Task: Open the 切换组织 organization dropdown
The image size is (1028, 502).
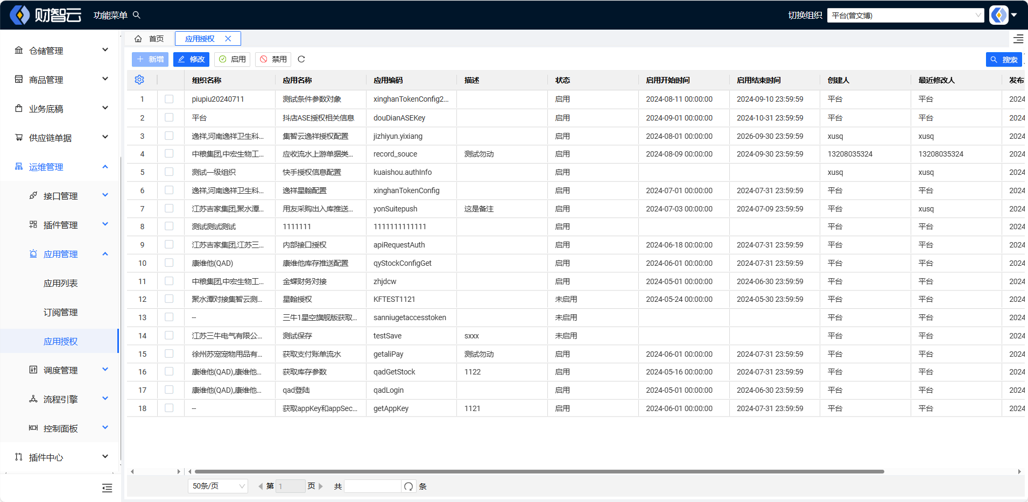Action: pyautogui.click(x=905, y=15)
